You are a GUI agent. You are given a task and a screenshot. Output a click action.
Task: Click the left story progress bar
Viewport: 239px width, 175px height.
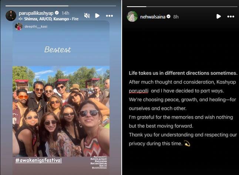61,6
